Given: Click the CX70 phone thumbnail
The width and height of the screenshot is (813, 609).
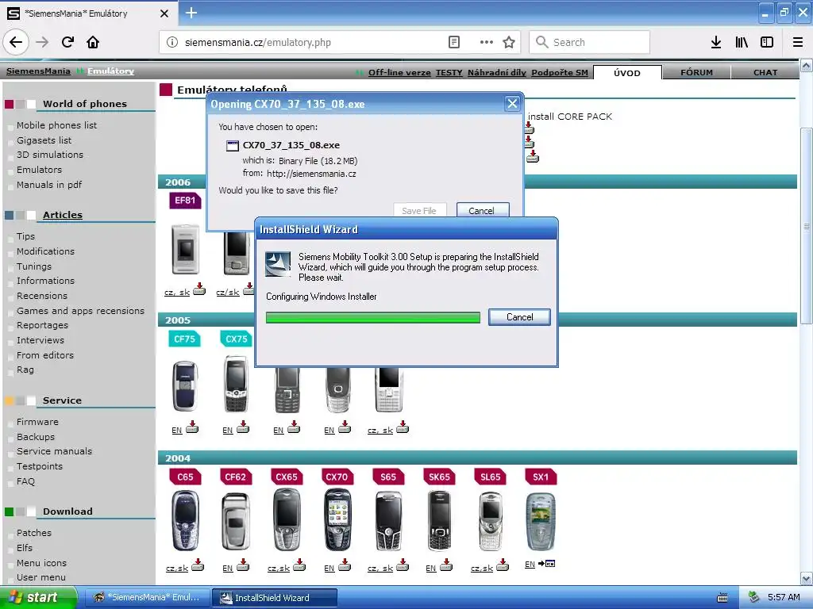Looking at the screenshot, I should [x=337, y=519].
